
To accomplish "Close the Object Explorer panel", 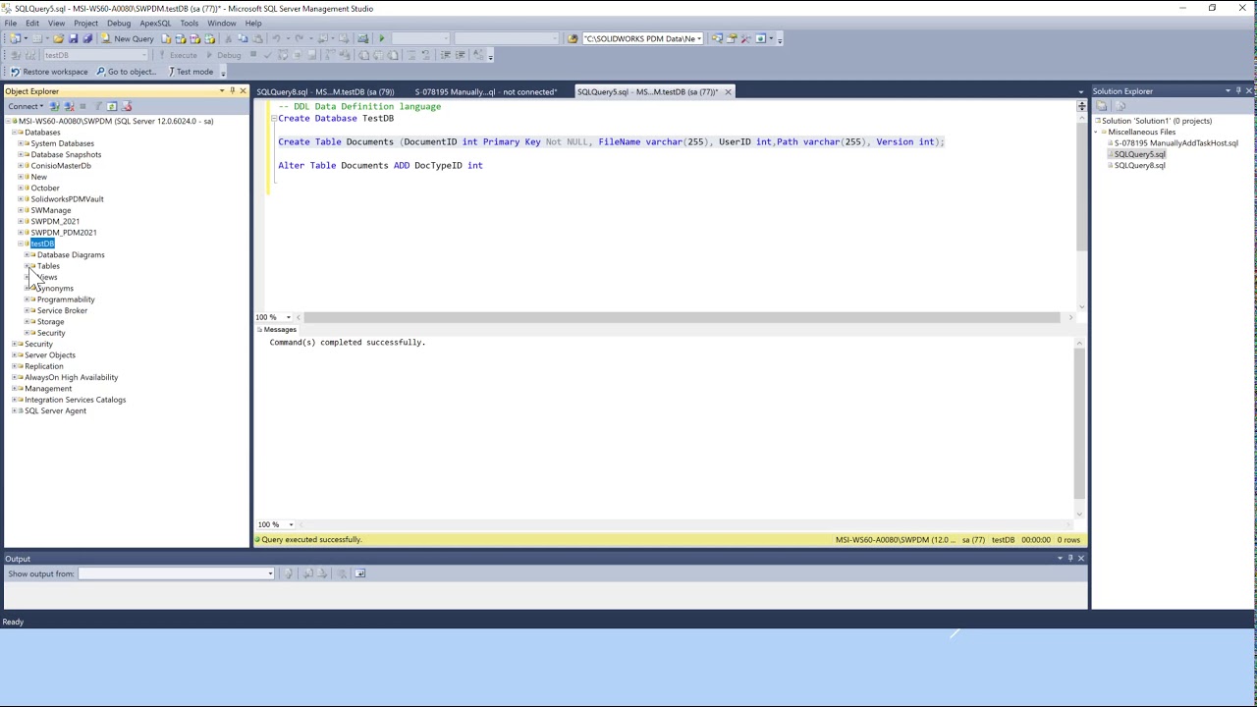I will pos(243,91).
